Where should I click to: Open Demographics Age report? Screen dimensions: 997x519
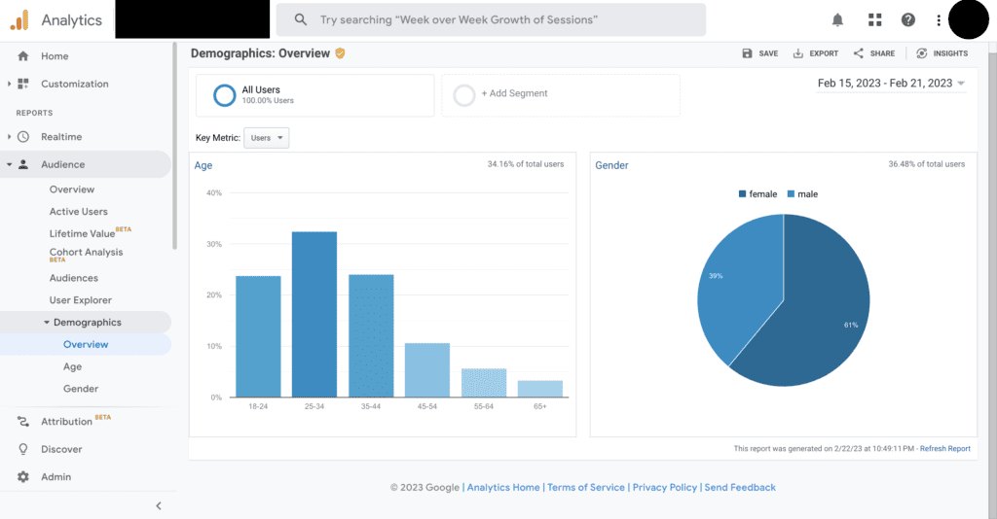[x=72, y=366]
